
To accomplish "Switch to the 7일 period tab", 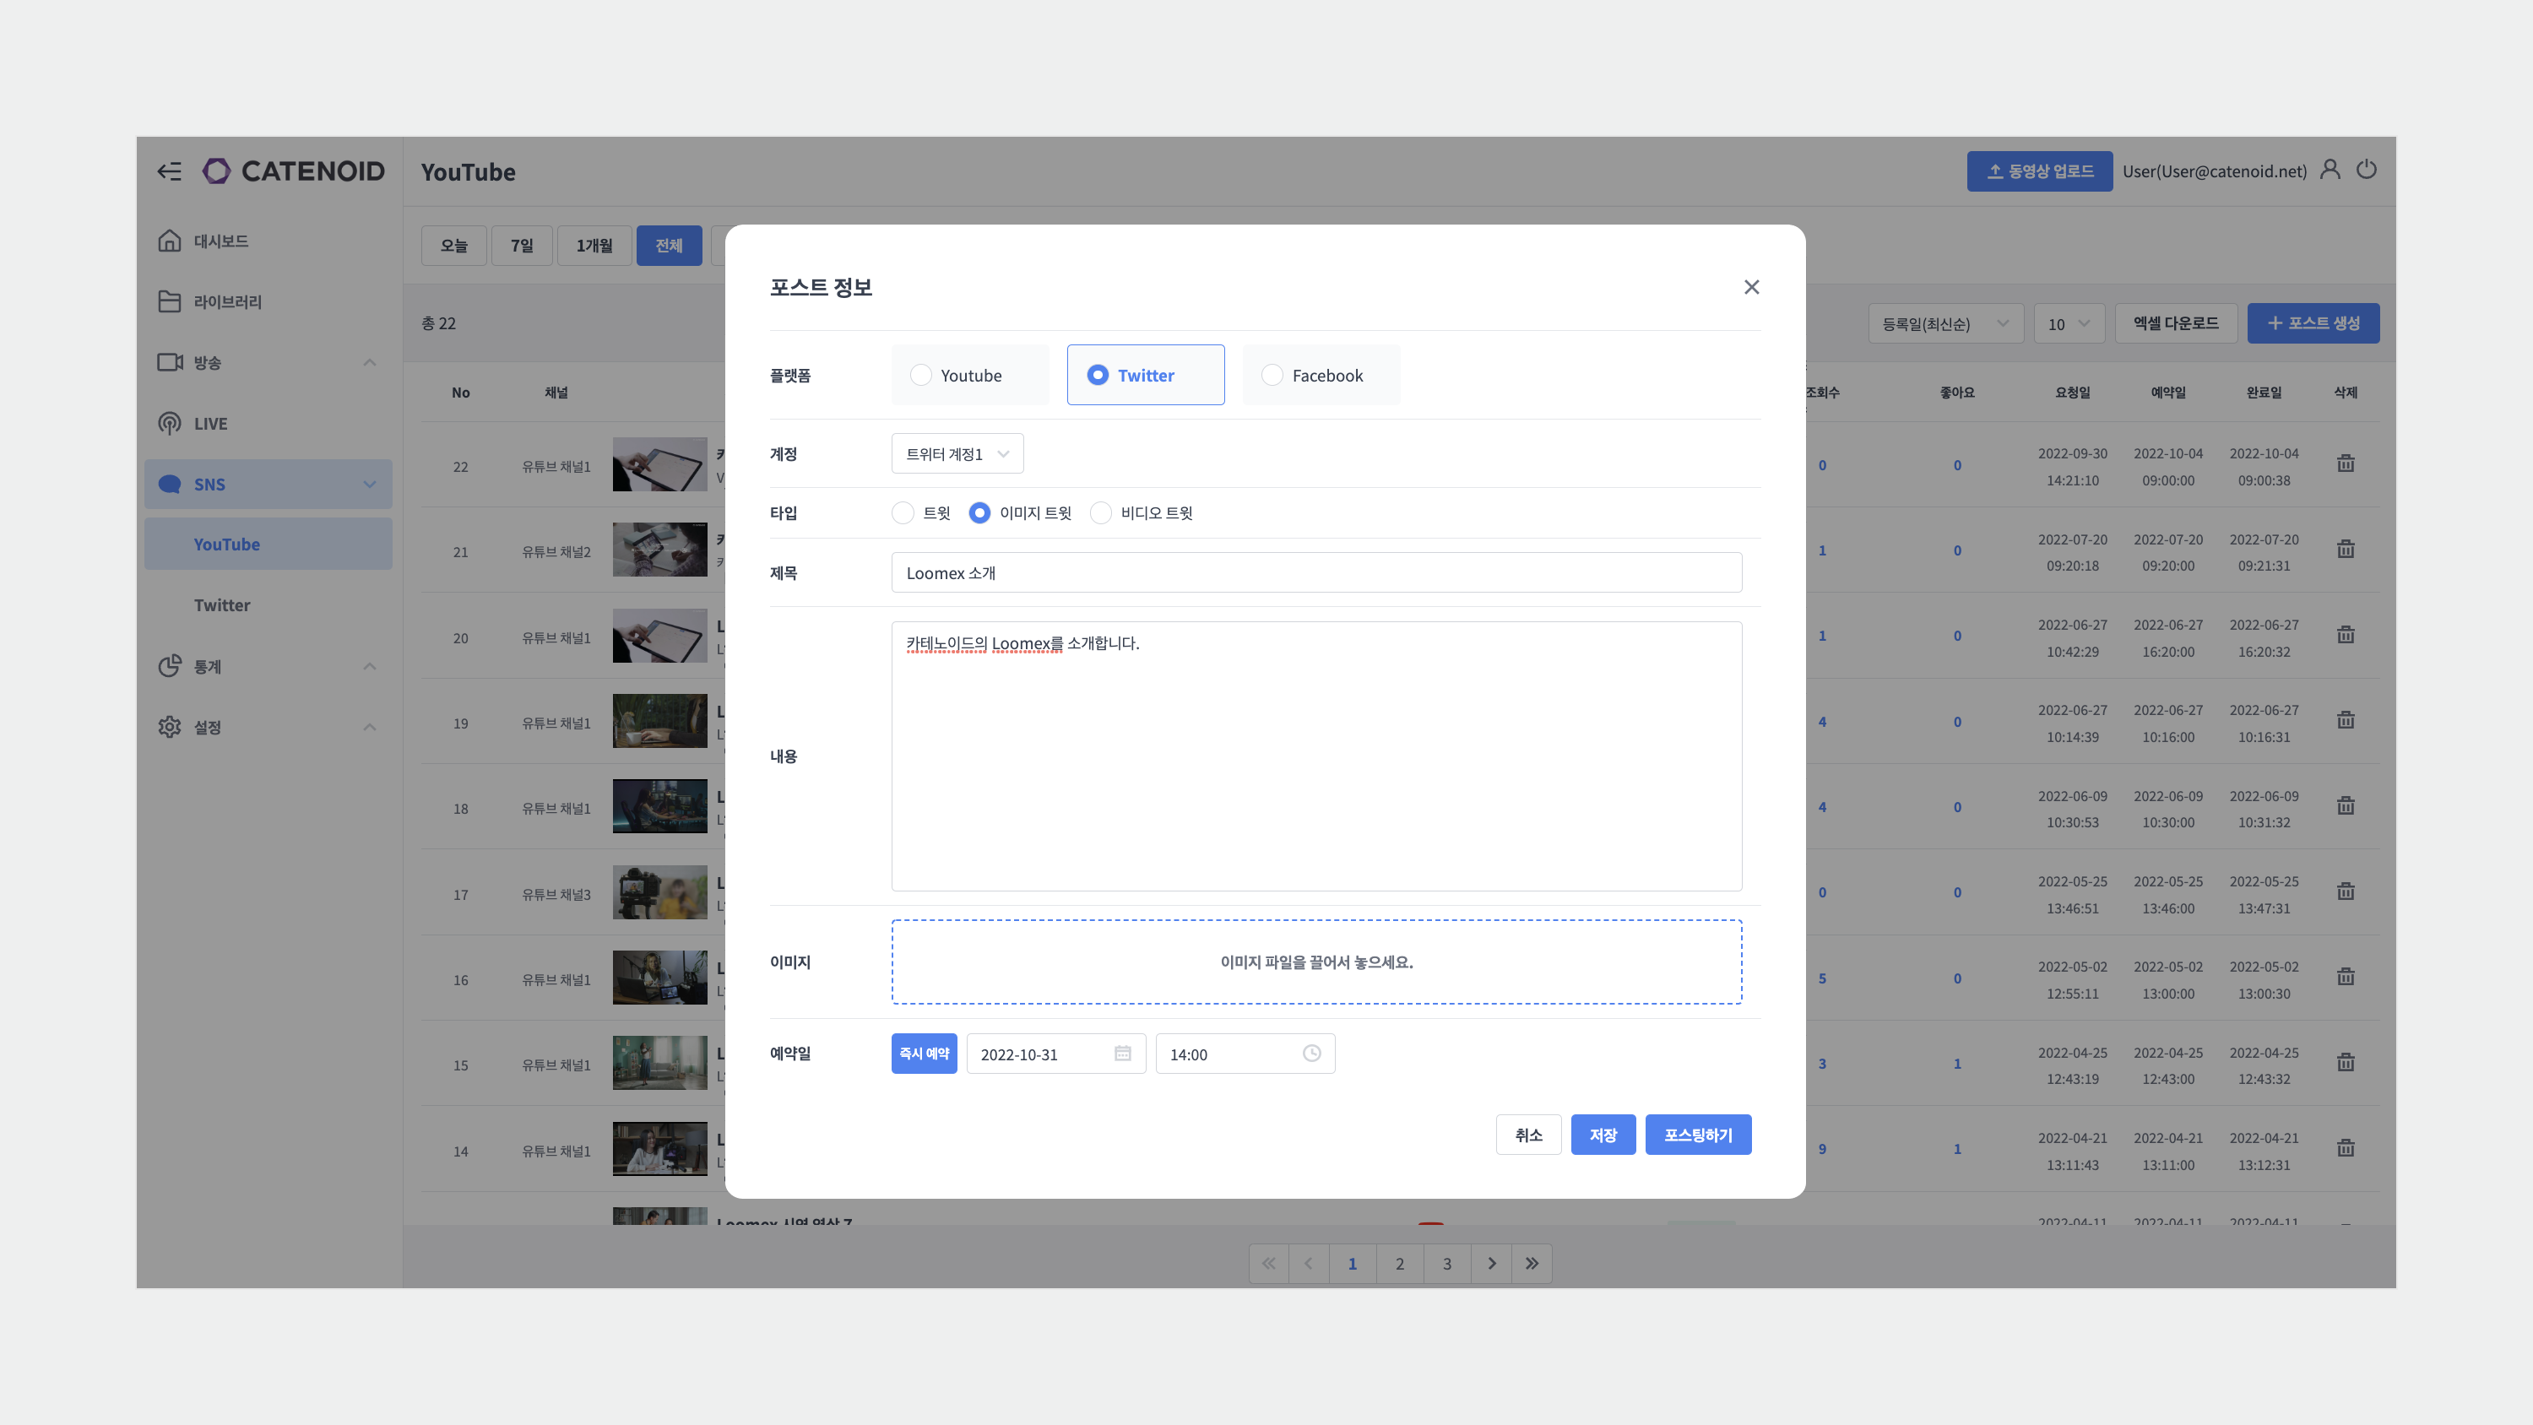I will pyautogui.click(x=521, y=245).
